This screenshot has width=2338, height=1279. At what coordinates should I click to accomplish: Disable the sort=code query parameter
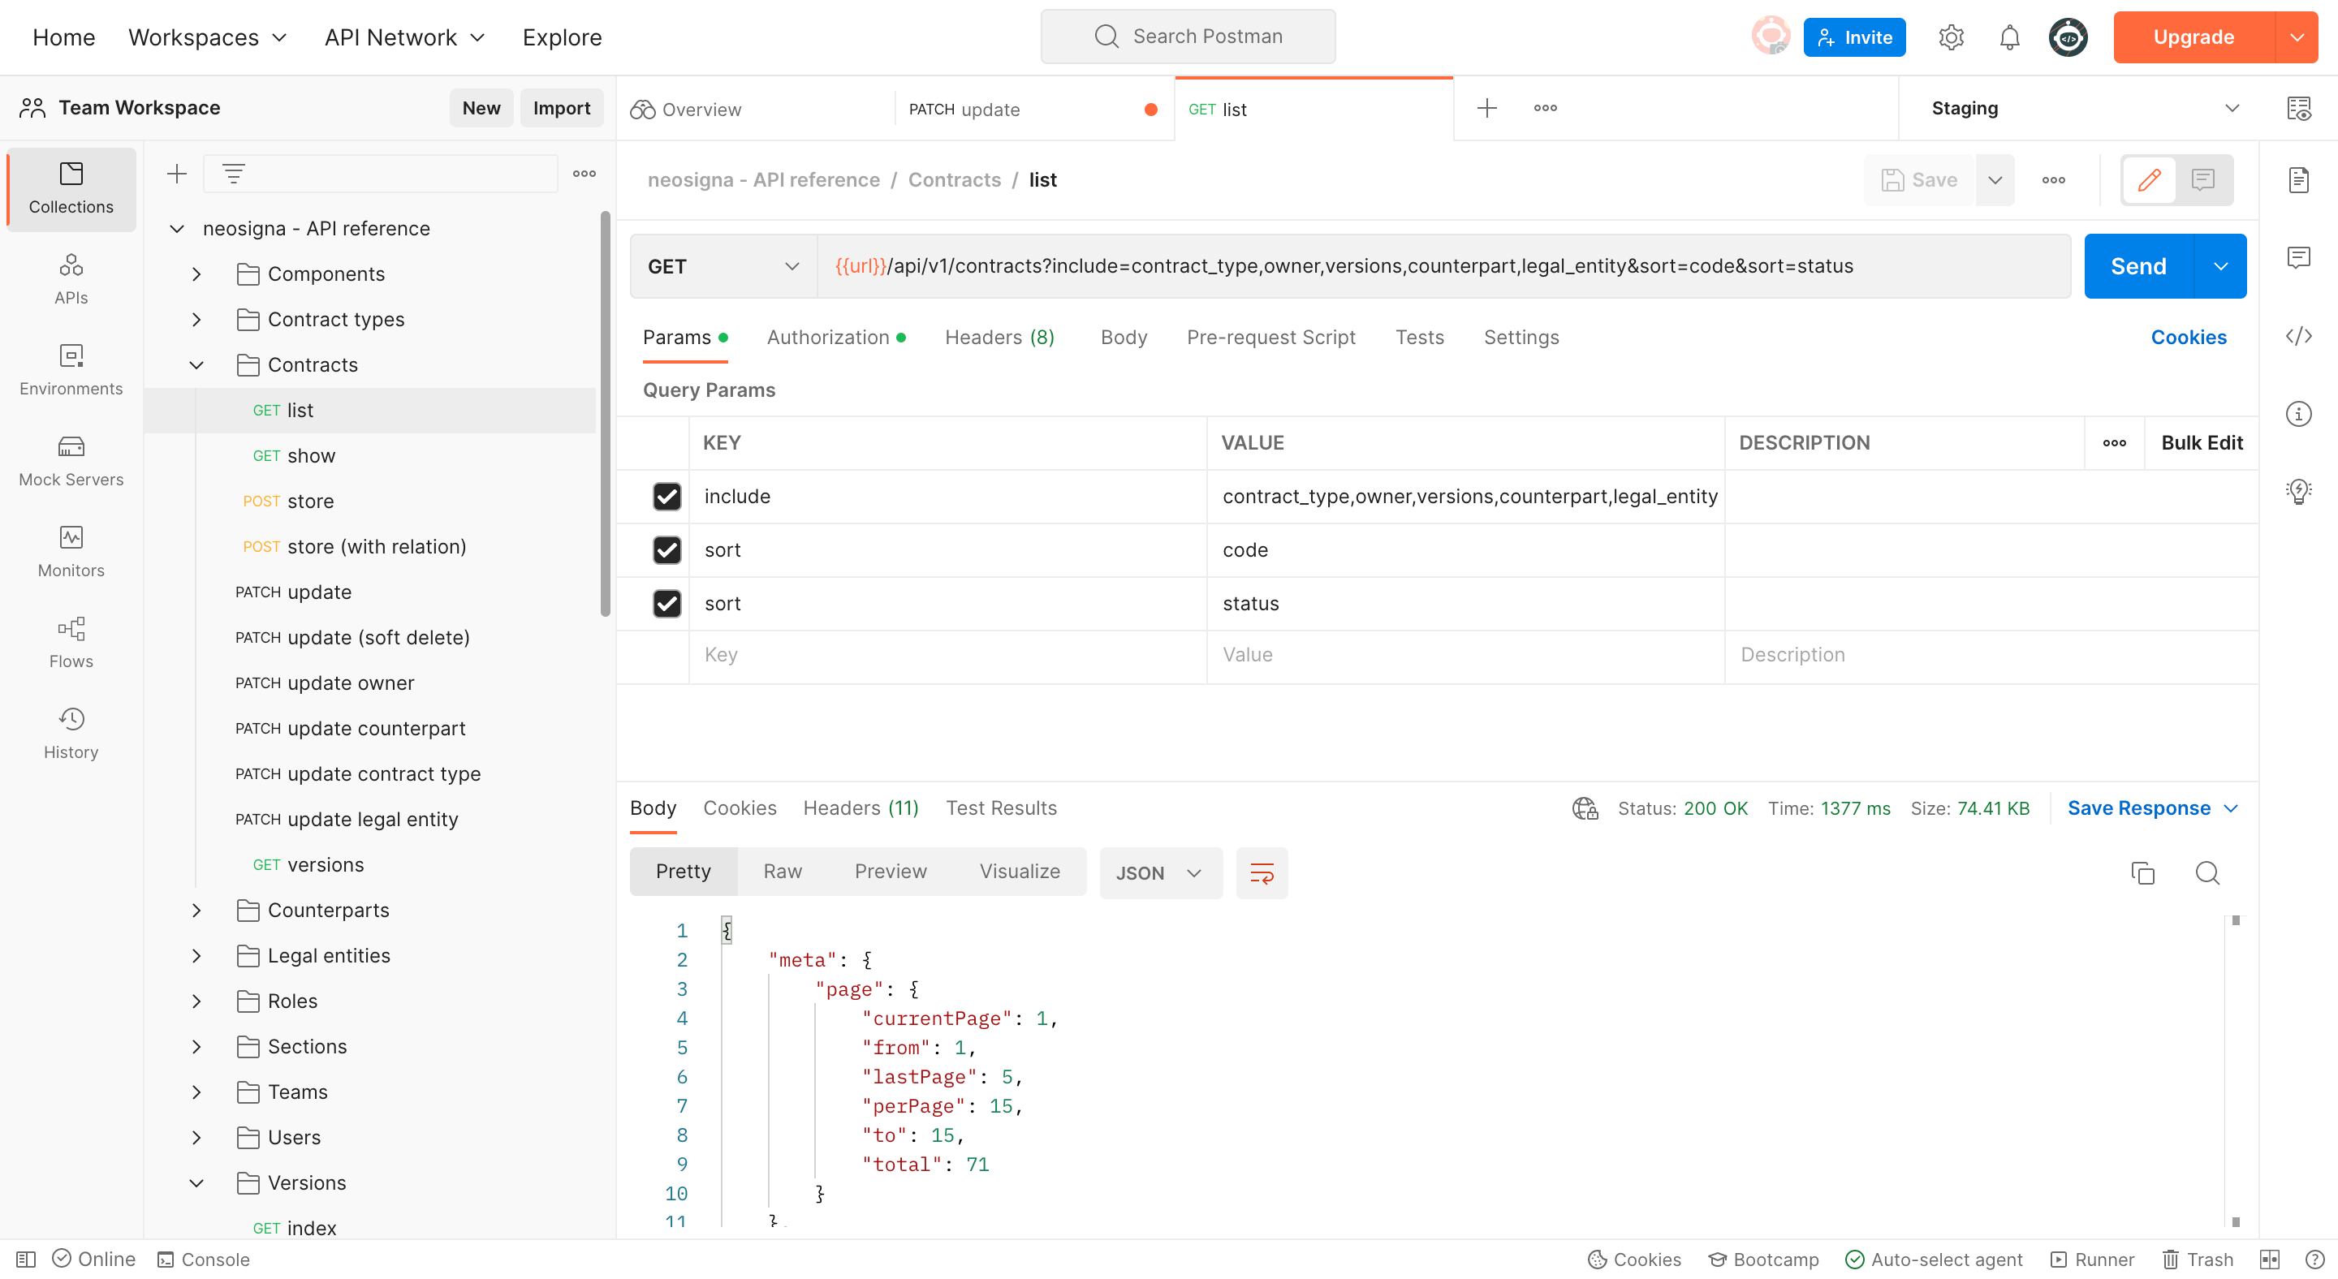667,550
